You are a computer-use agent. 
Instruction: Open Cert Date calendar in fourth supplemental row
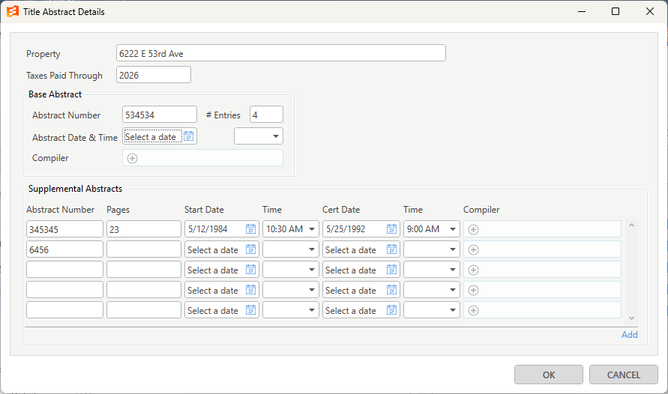click(x=391, y=290)
